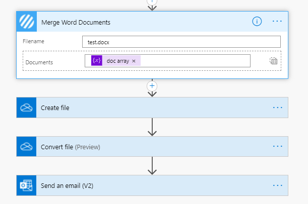Open Merge Word Documents ellipsis menu

tap(277, 21)
